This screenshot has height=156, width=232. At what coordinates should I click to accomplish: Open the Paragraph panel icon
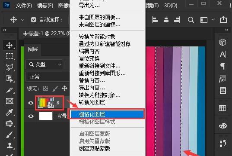223,66
